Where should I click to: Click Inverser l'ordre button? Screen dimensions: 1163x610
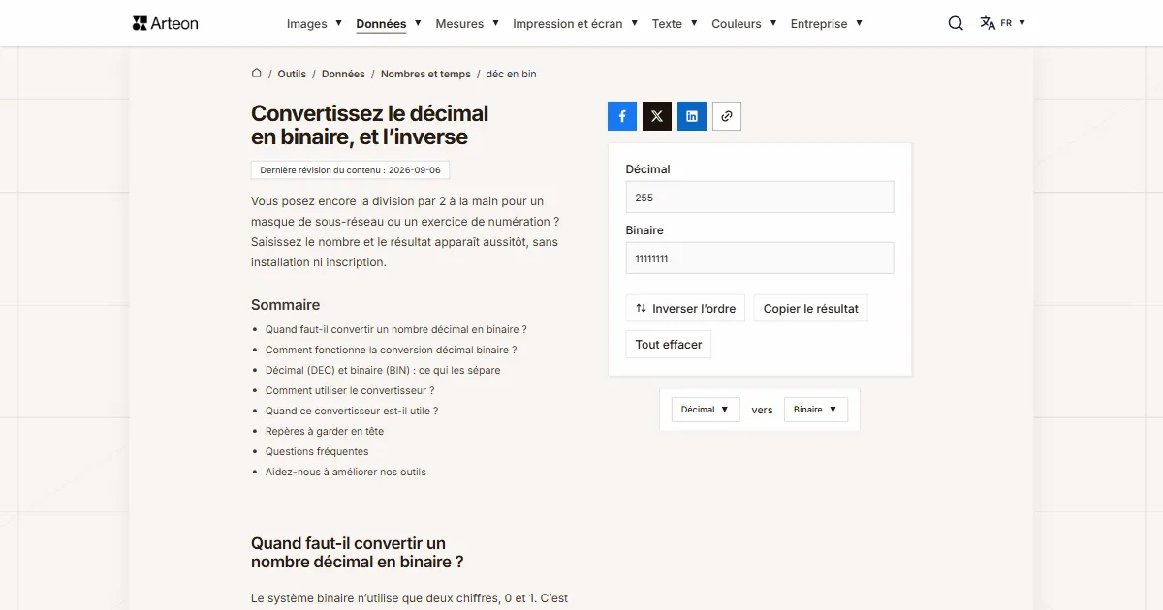(686, 309)
